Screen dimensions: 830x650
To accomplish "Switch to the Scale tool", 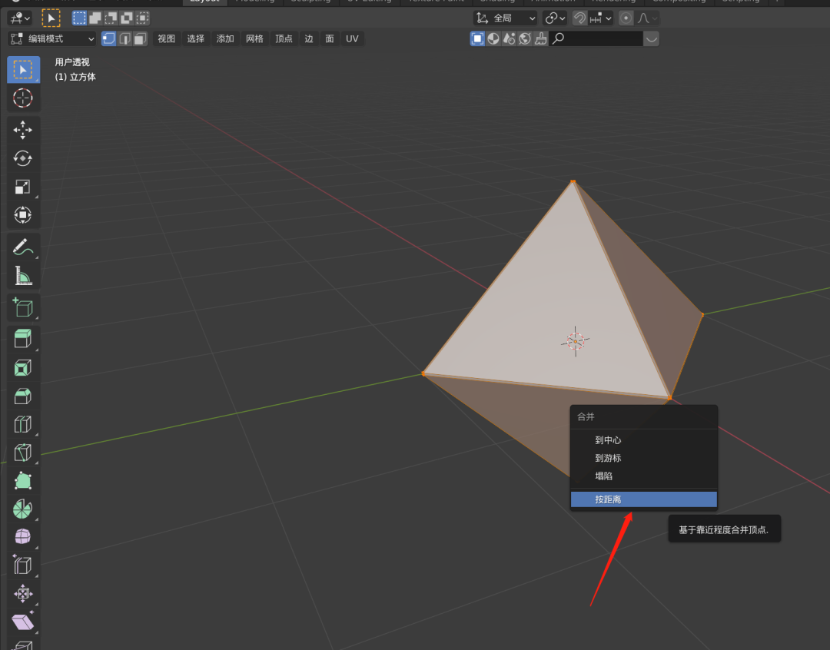I will (x=23, y=187).
